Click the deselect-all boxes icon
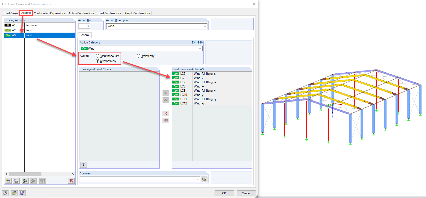This screenshot has width=426, height=198. tap(33, 181)
